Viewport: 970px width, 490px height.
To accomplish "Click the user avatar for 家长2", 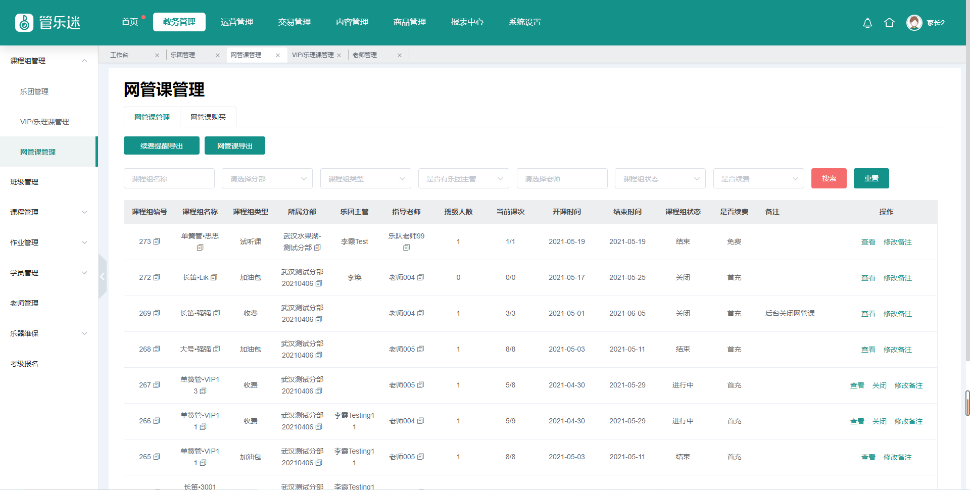I will tap(914, 23).
